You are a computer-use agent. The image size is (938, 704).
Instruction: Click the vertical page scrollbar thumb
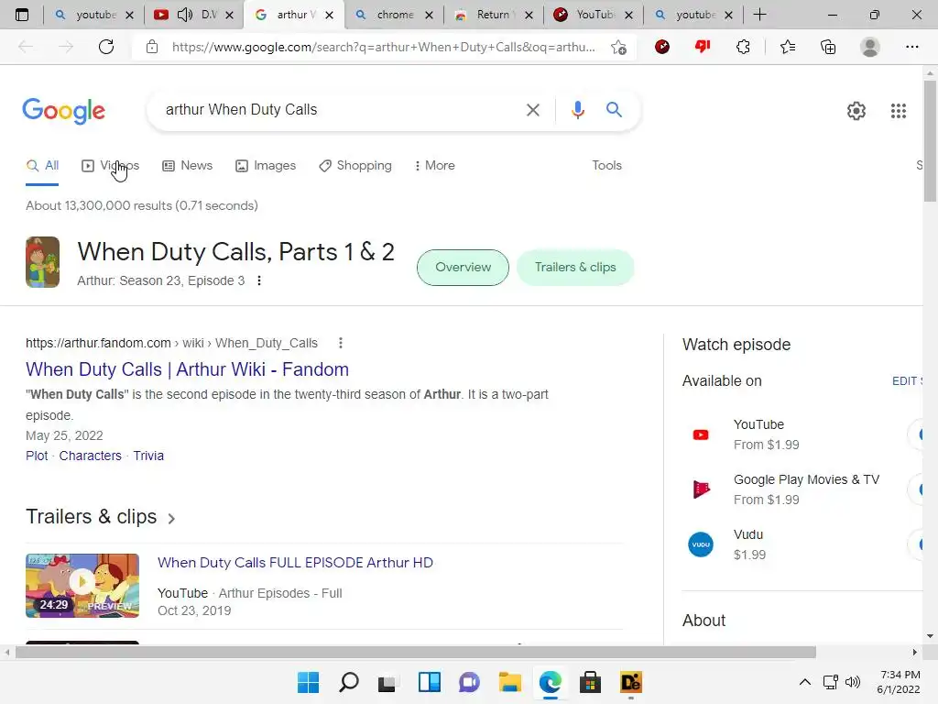click(930, 140)
